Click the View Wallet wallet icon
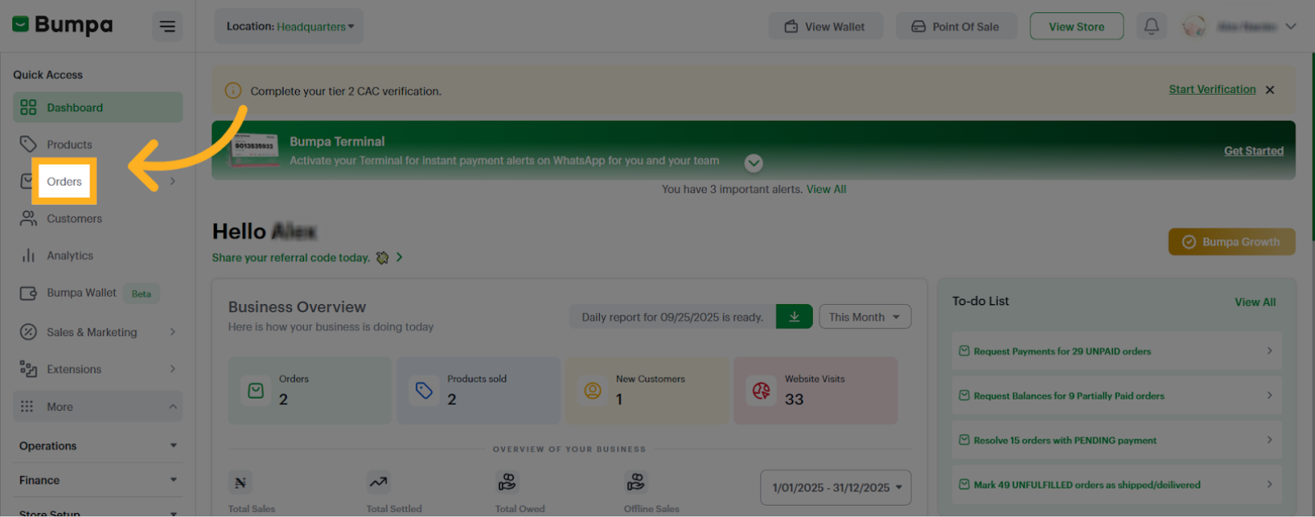Viewport: 1315px width, 517px height. pos(791,26)
